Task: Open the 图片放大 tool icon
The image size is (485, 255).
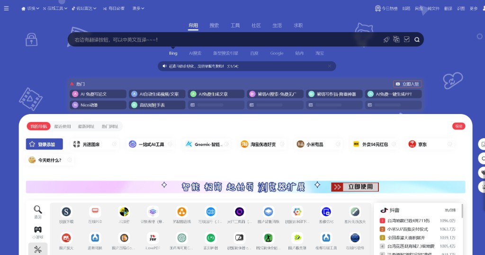Action: point(66,238)
